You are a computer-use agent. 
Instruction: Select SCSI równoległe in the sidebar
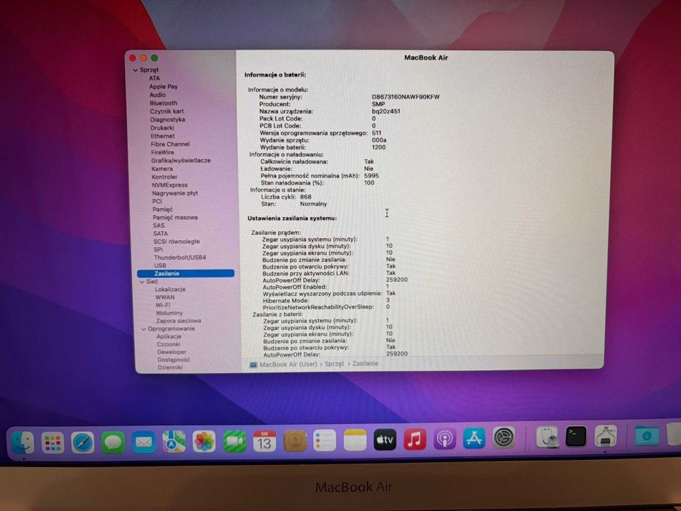click(177, 242)
